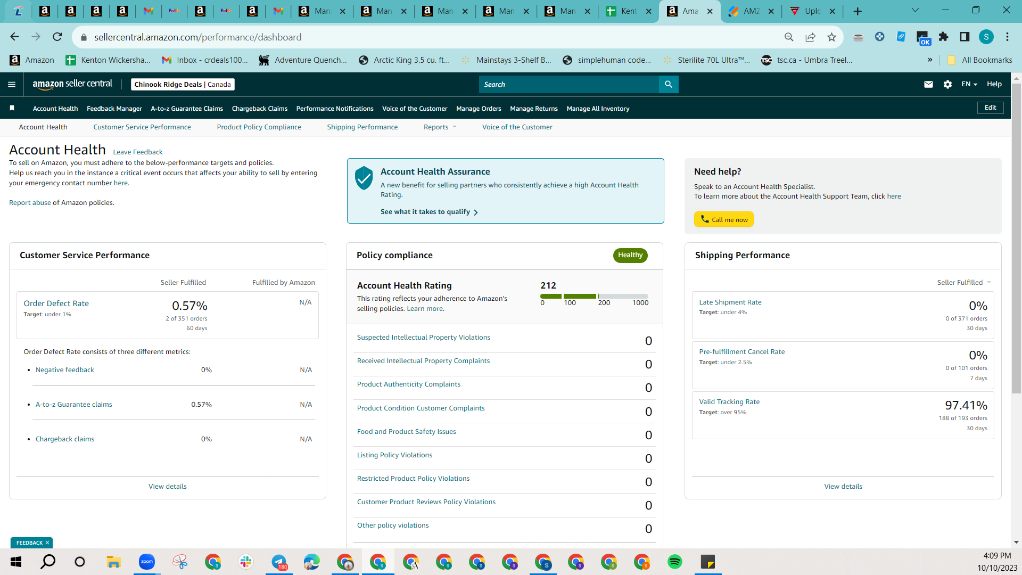Screen dimensions: 1022x575
Task: Expand the Reports dropdown menu
Action: pos(440,127)
